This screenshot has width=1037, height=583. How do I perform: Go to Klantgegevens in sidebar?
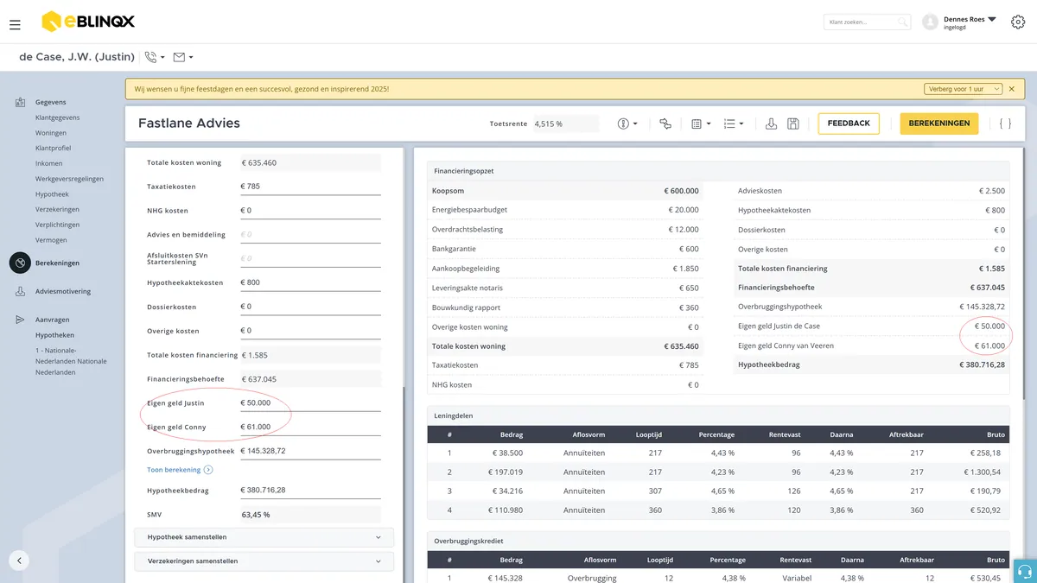click(58, 117)
